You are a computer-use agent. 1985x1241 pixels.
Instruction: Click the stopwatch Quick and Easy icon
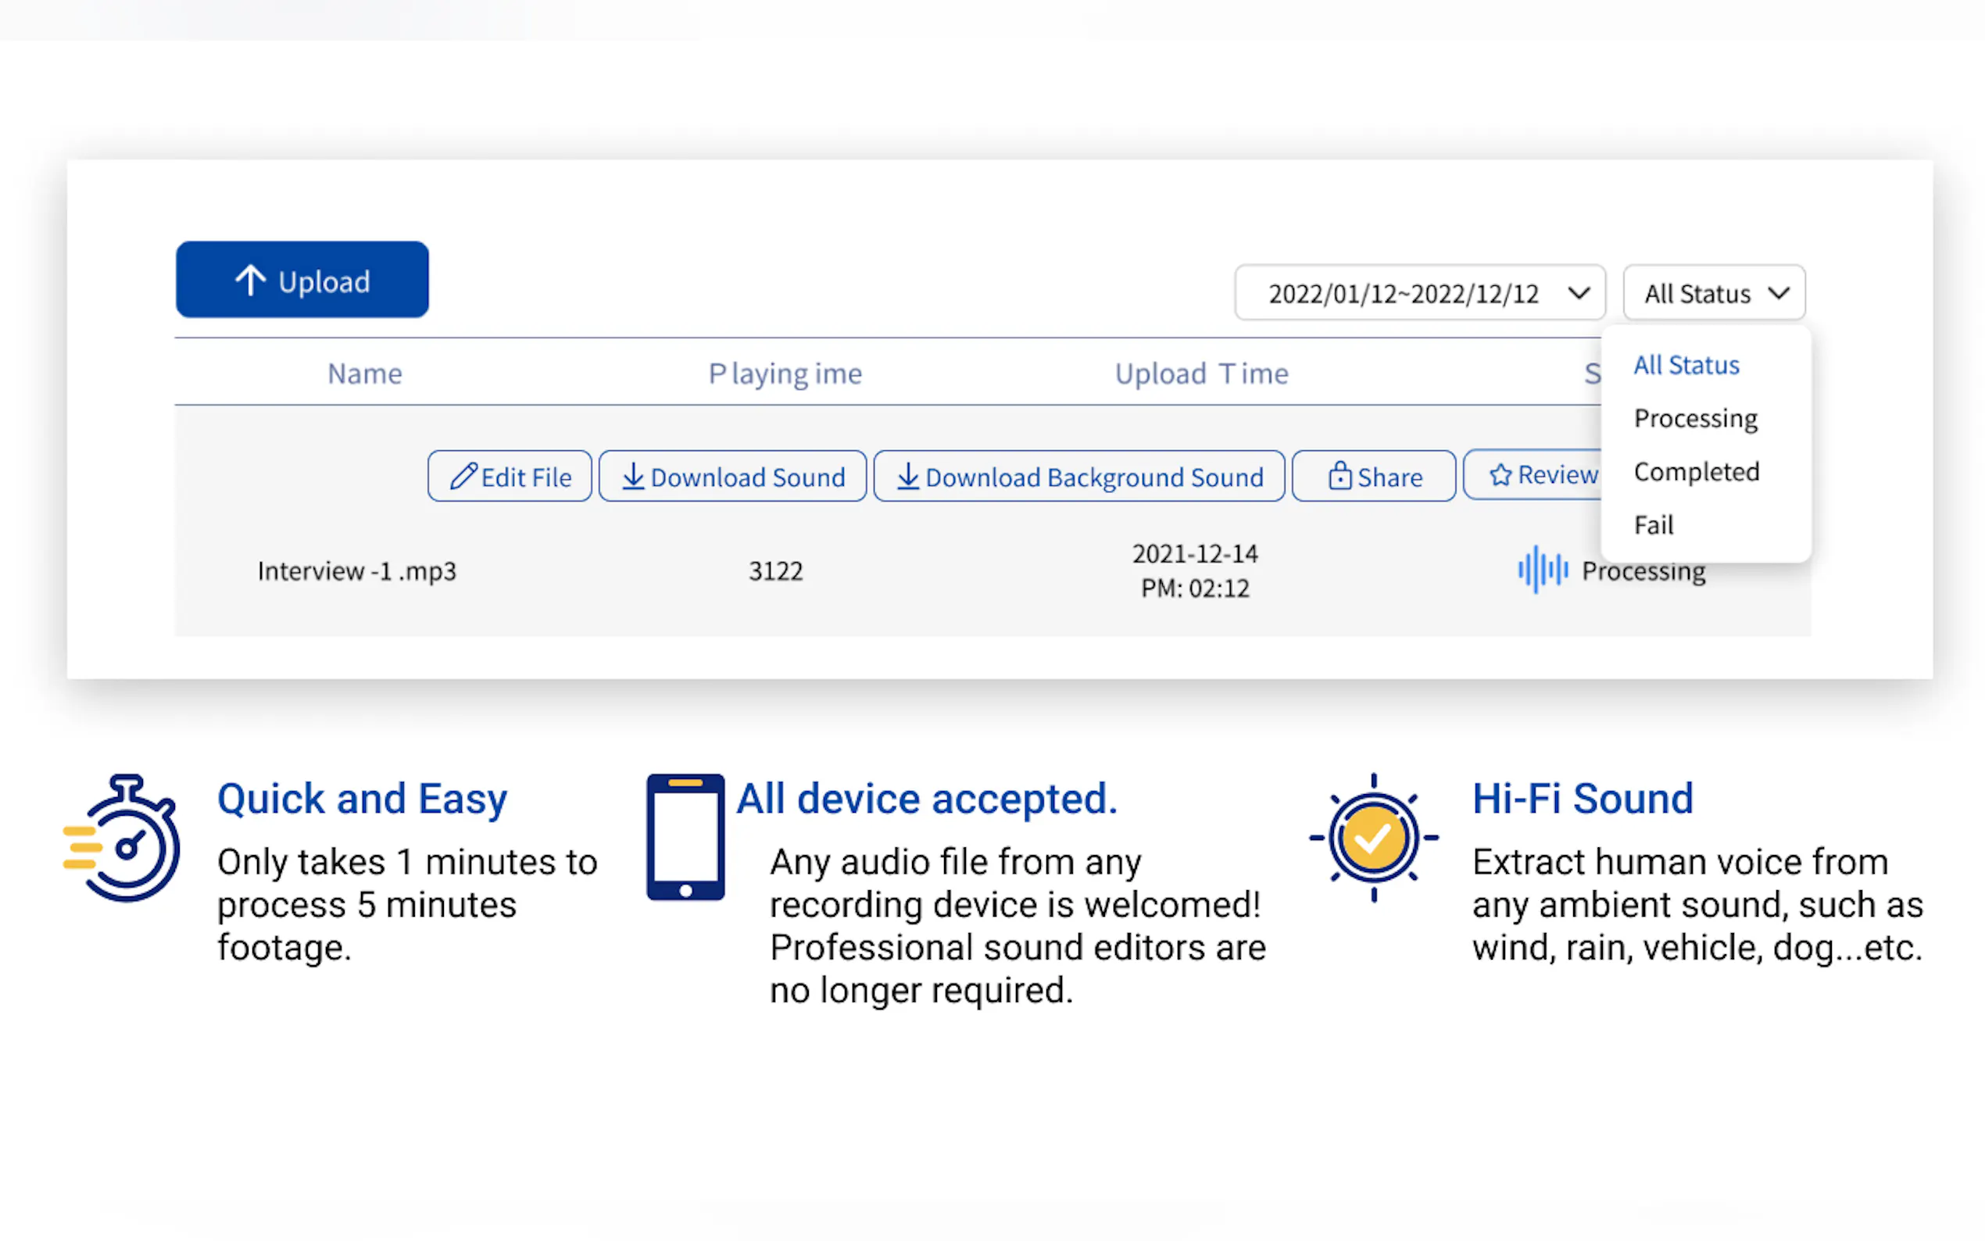tap(123, 838)
